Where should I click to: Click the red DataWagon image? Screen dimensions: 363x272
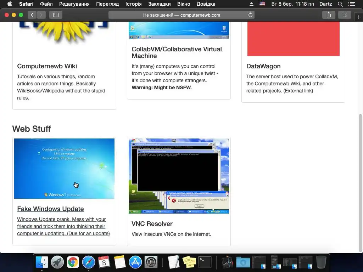point(293,39)
